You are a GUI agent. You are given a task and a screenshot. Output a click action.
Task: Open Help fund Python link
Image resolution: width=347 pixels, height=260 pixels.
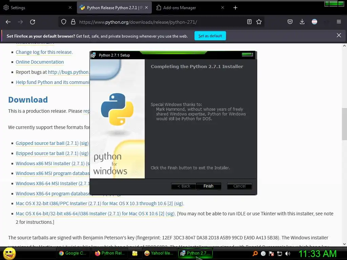click(x=53, y=82)
